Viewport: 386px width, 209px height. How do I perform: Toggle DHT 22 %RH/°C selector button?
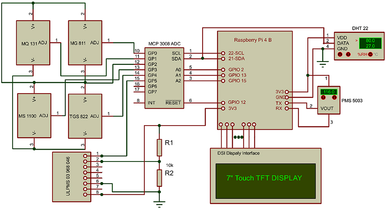tap(370, 54)
